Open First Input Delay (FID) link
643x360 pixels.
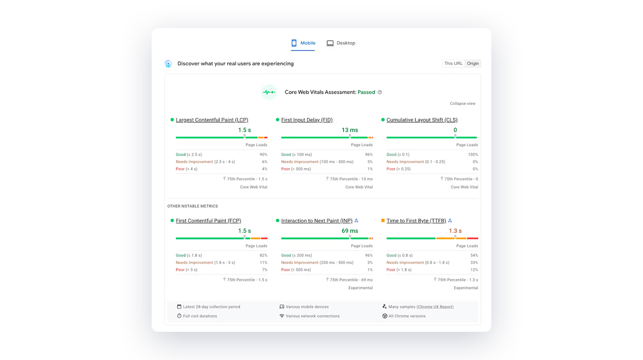[307, 120]
